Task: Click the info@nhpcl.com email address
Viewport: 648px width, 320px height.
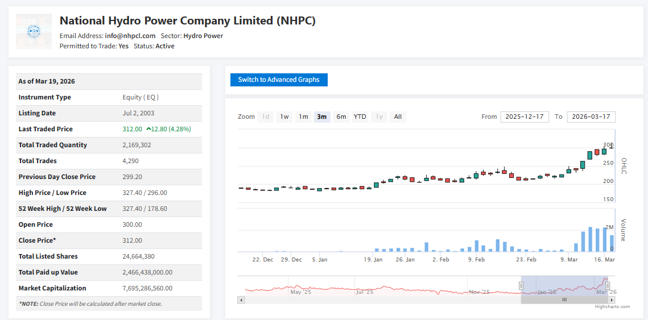Action: pos(130,36)
